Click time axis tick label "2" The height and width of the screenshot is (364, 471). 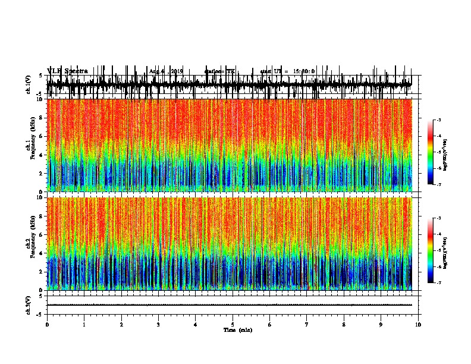(121, 325)
